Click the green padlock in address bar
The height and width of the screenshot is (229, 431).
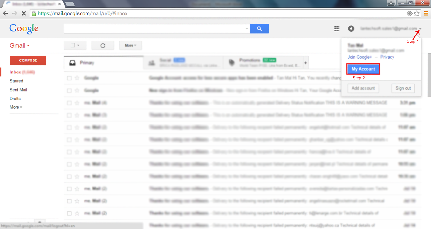34,14
